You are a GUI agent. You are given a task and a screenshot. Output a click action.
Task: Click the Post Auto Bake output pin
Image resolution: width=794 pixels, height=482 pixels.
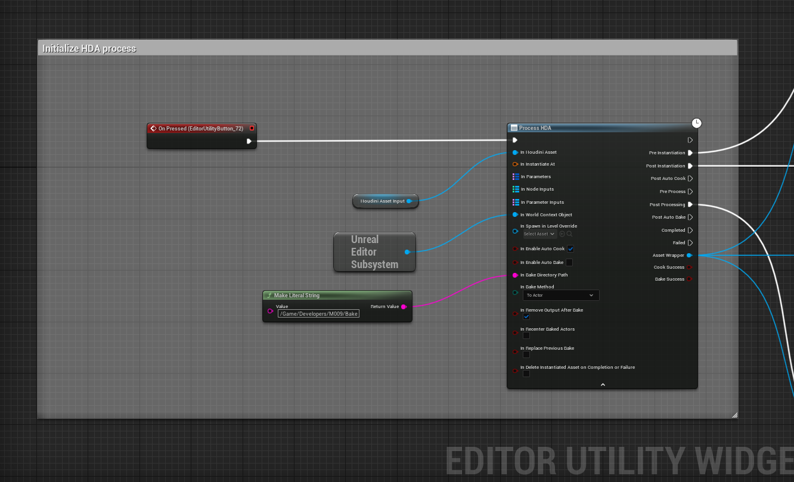click(690, 217)
